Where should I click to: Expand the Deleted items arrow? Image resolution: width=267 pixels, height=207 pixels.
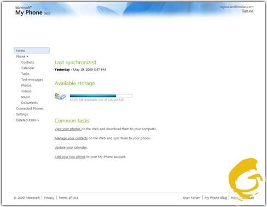(x=38, y=120)
